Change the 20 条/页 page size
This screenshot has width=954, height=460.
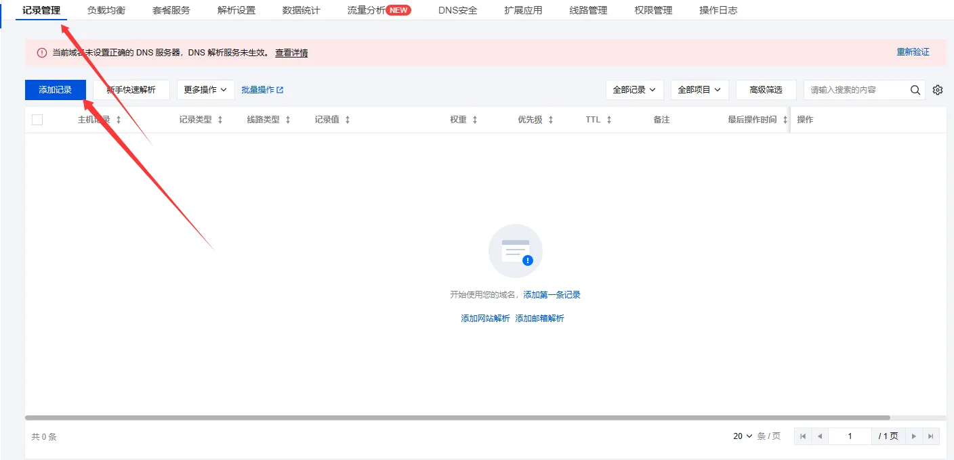click(x=743, y=436)
